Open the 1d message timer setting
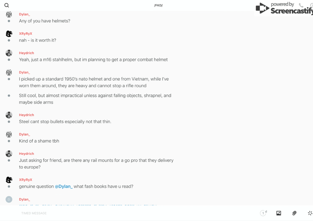This screenshot has height=221, width=313. click(263, 213)
